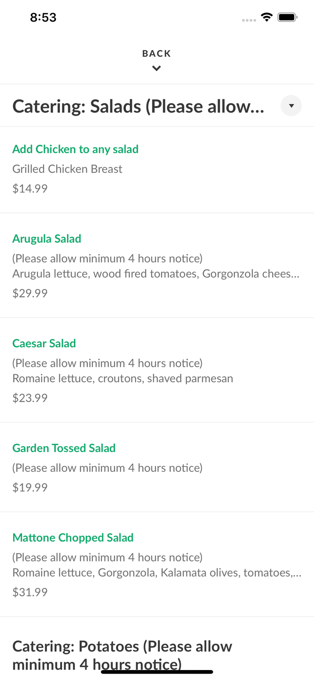Tap the clock showing 8:53
The width and height of the screenshot is (314, 680).
43,17
